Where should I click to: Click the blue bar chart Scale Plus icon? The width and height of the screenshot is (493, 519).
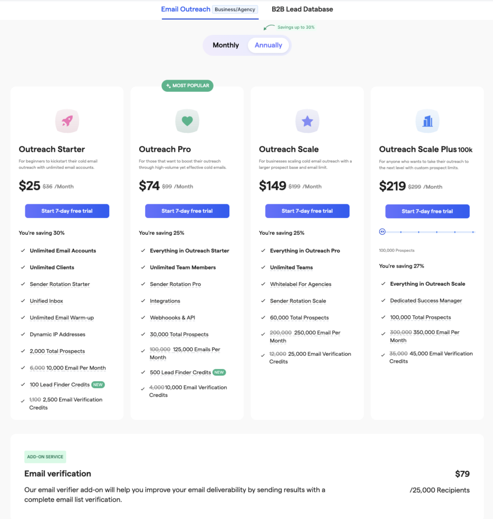click(x=427, y=121)
